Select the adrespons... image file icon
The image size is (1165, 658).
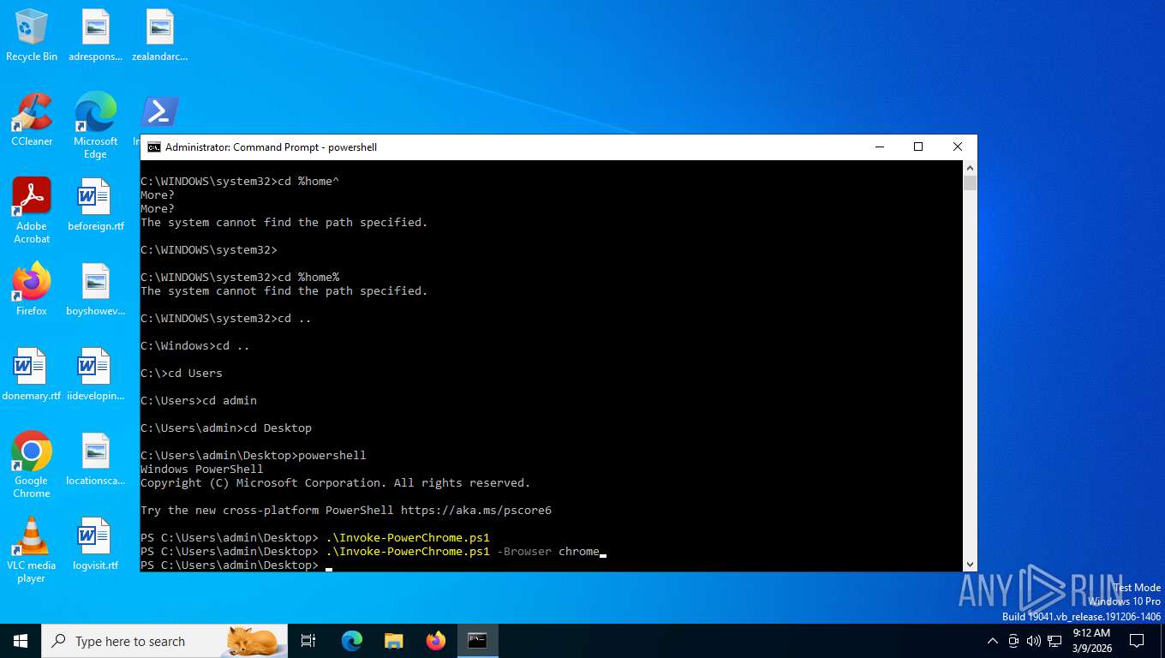point(95,35)
